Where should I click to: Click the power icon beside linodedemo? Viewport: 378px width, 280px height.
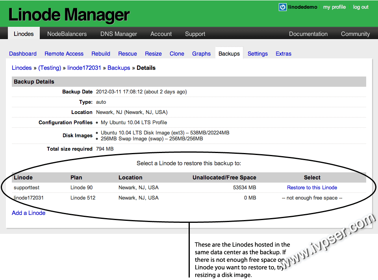(x=283, y=7)
